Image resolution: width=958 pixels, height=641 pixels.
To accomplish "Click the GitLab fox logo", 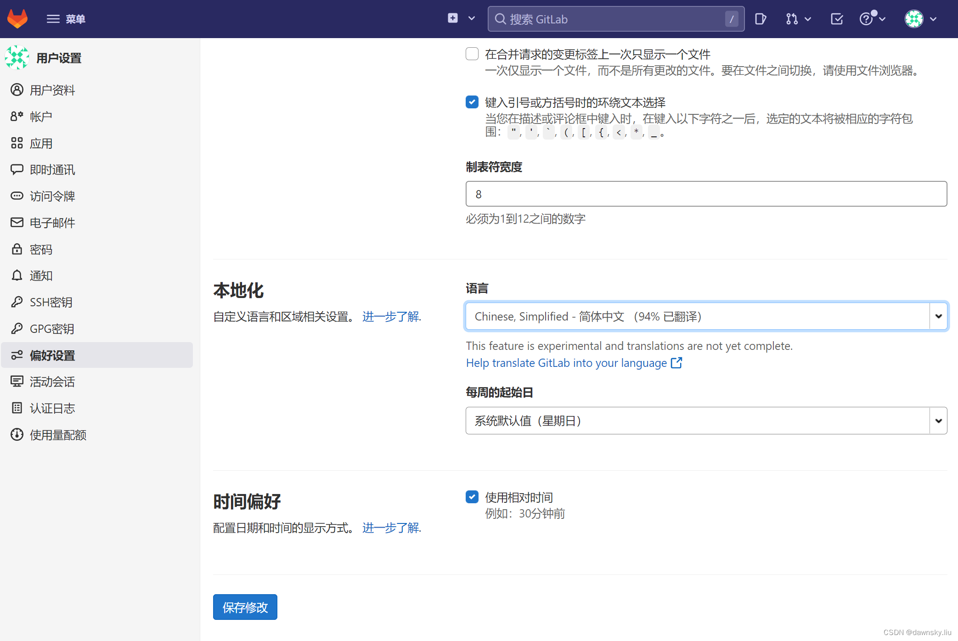I will 17,18.
